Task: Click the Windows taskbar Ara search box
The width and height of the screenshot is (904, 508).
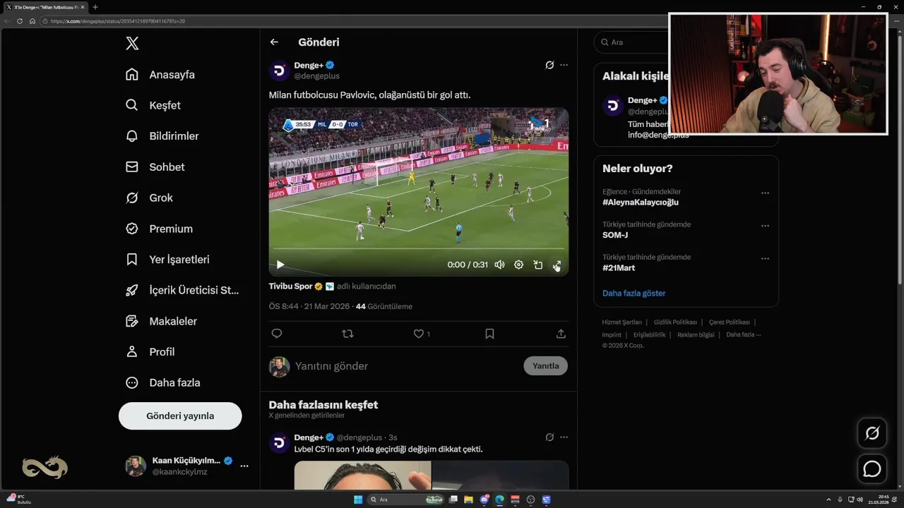Action: 405,500
